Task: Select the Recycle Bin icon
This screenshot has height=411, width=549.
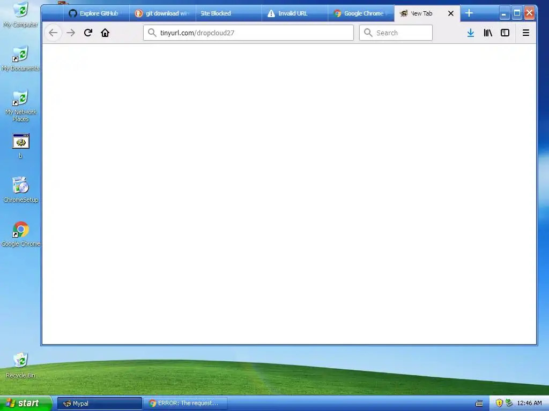Action: 21,365
